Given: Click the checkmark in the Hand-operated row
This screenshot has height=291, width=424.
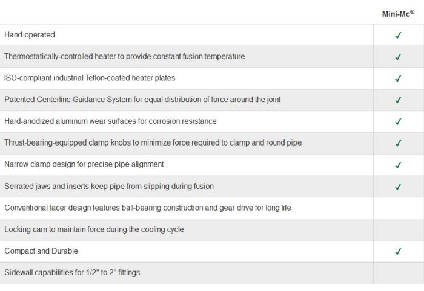Looking at the screenshot, I should (x=398, y=35).
